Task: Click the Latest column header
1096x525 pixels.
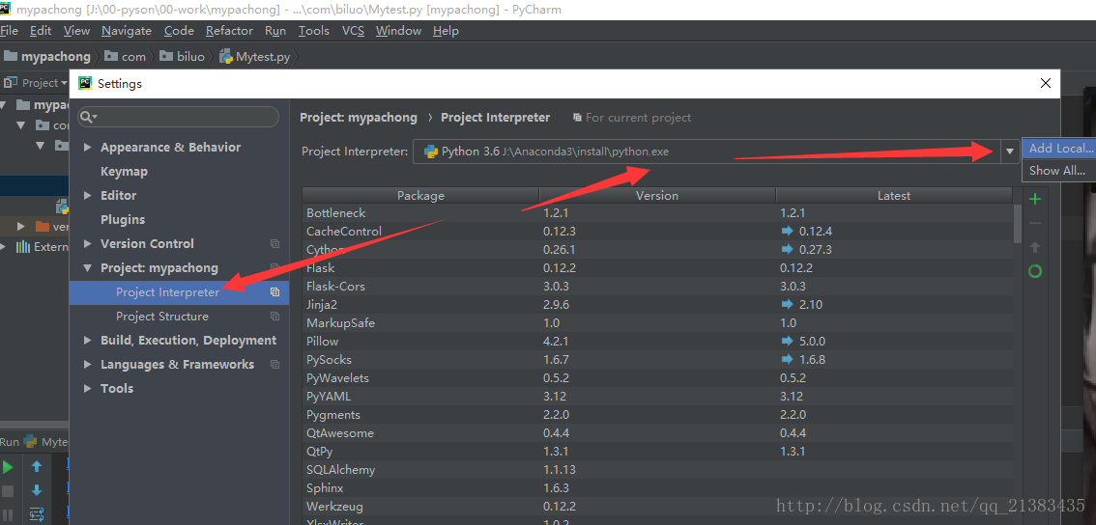Action: tap(894, 196)
